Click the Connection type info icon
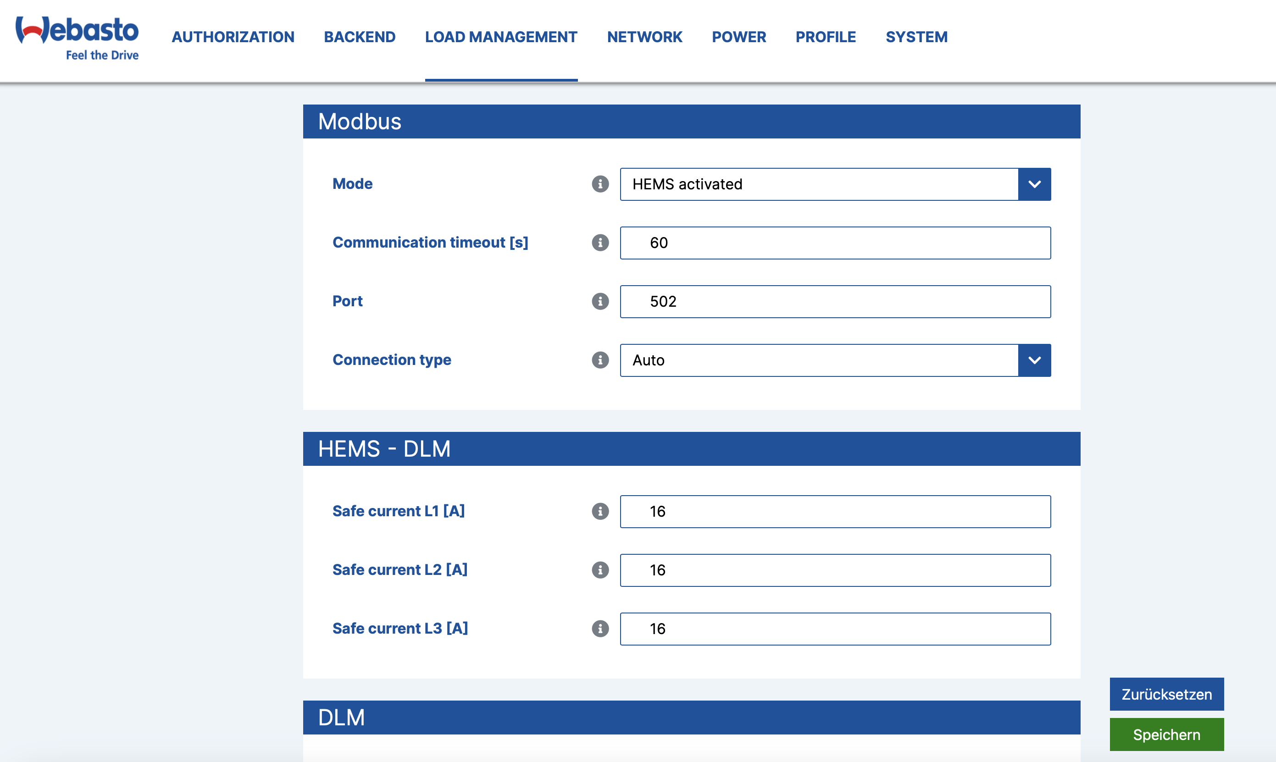Viewport: 1276px width, 762px height. pos(599,360)
